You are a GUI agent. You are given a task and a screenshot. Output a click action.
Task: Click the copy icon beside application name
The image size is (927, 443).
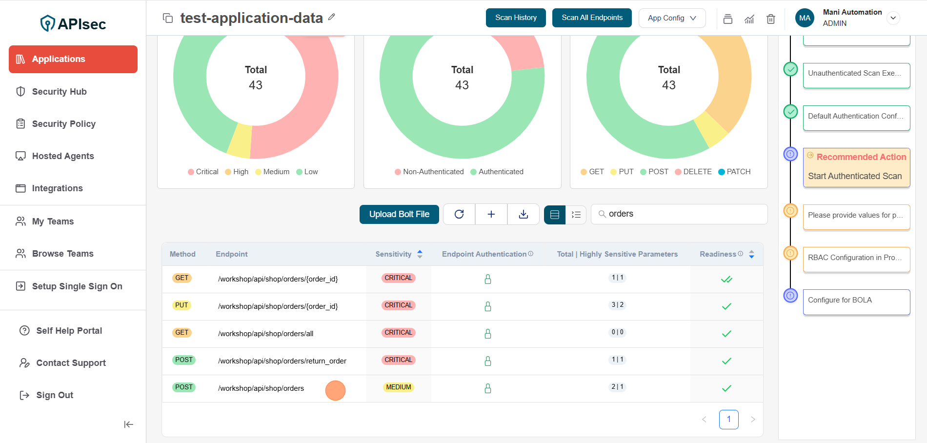[x=168, y=18]
